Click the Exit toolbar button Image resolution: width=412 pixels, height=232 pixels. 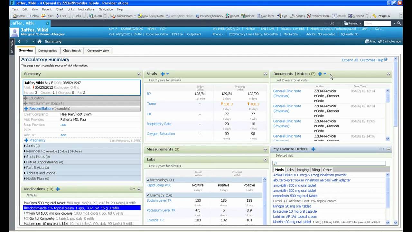point(282,16)
